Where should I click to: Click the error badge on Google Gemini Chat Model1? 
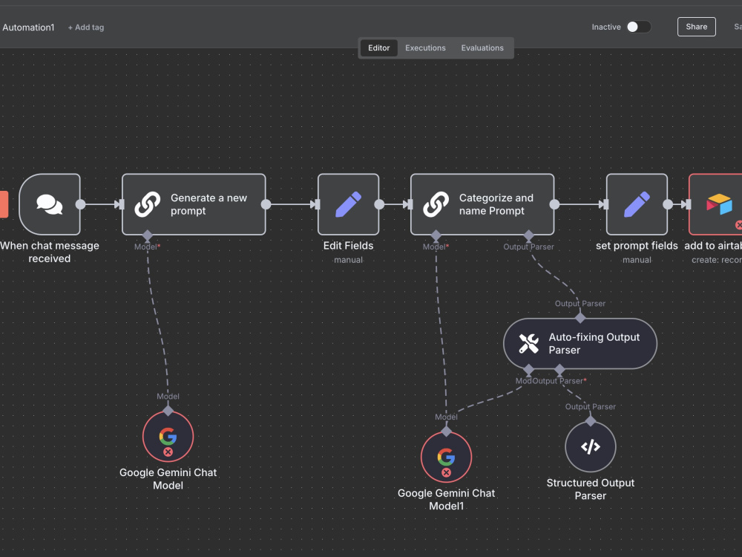coord(446,472)
